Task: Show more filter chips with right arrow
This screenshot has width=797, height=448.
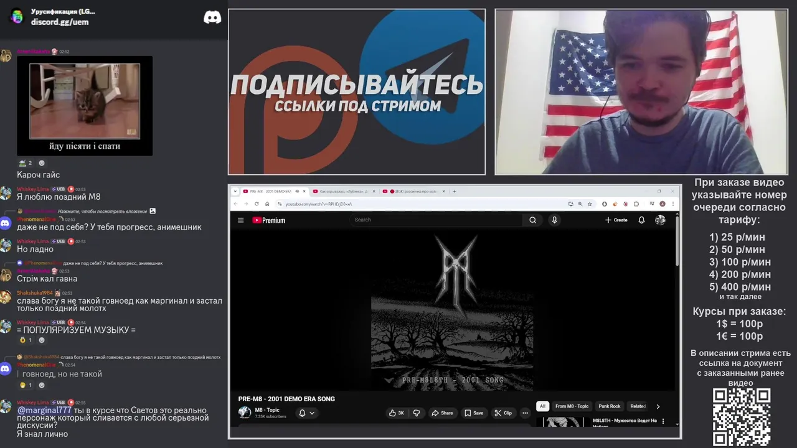Action: click(x=658, y=406)
